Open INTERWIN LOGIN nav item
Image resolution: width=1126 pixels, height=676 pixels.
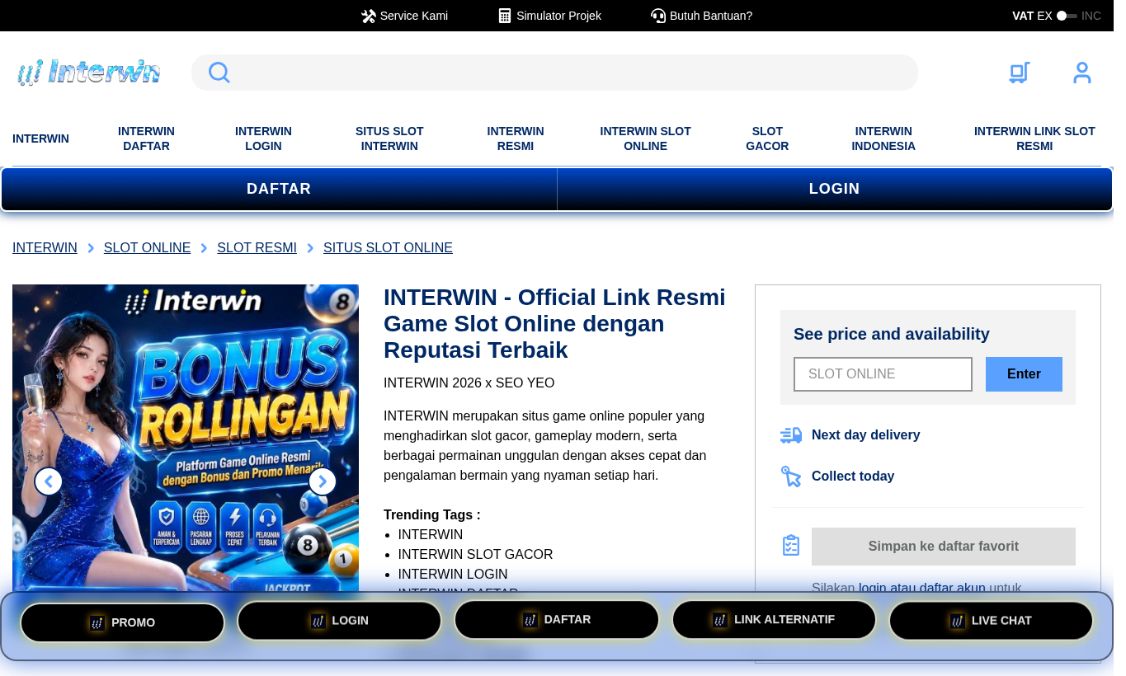[x=263, y=138]
